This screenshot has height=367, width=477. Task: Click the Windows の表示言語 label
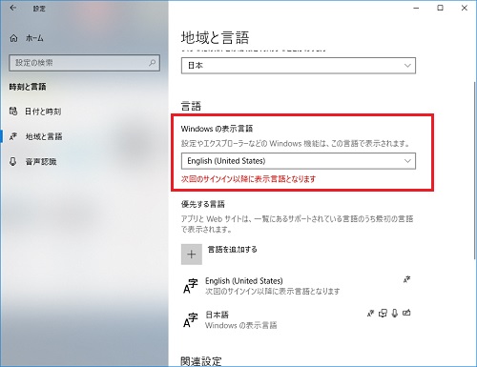point(217,129)
